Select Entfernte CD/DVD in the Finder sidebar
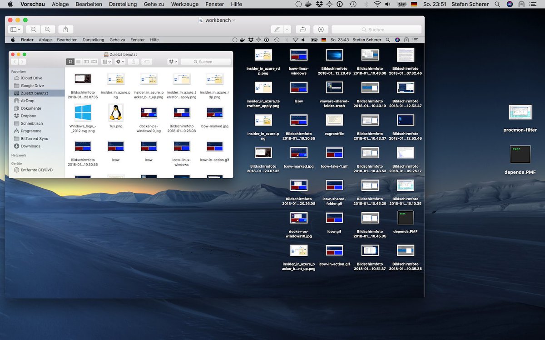 (36, 170)
